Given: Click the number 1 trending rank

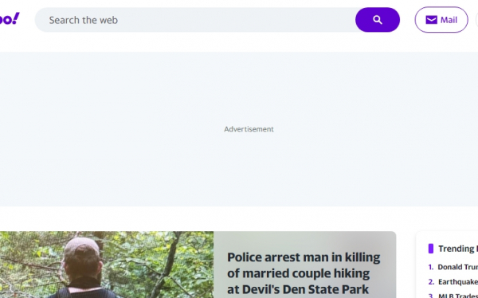Looking at the screenshot, I should pos(431,267).
